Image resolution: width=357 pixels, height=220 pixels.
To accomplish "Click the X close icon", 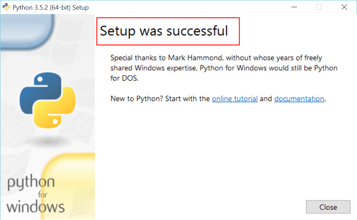I will click(344, 7).
